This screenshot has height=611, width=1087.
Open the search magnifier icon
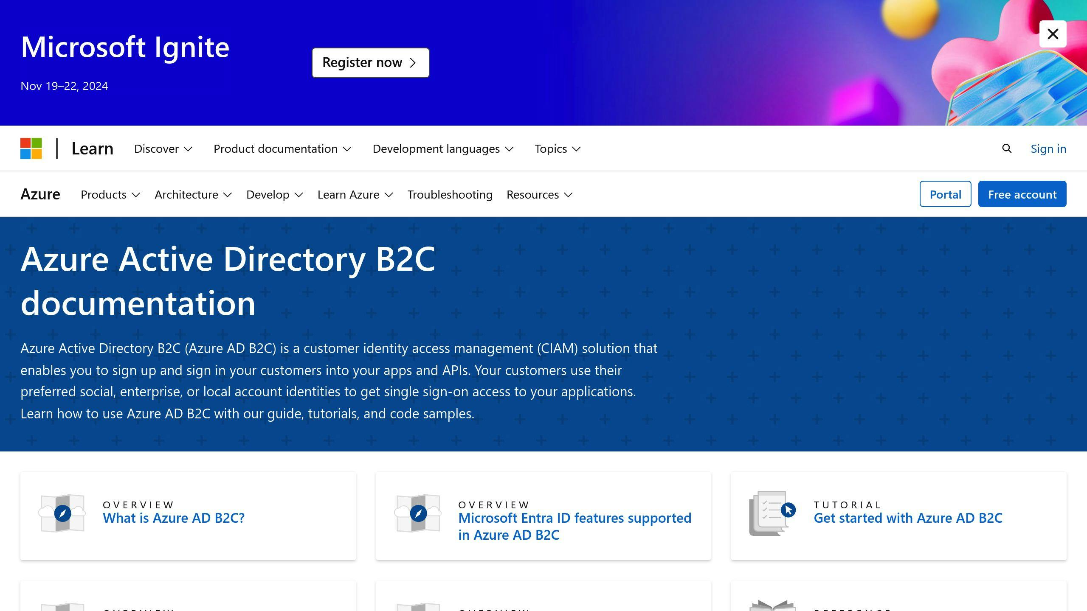coord(1007,149)
